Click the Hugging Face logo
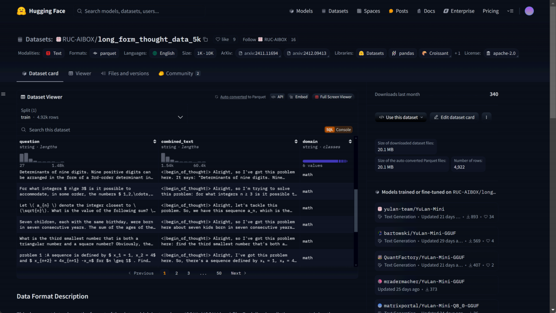 [40, 11]
